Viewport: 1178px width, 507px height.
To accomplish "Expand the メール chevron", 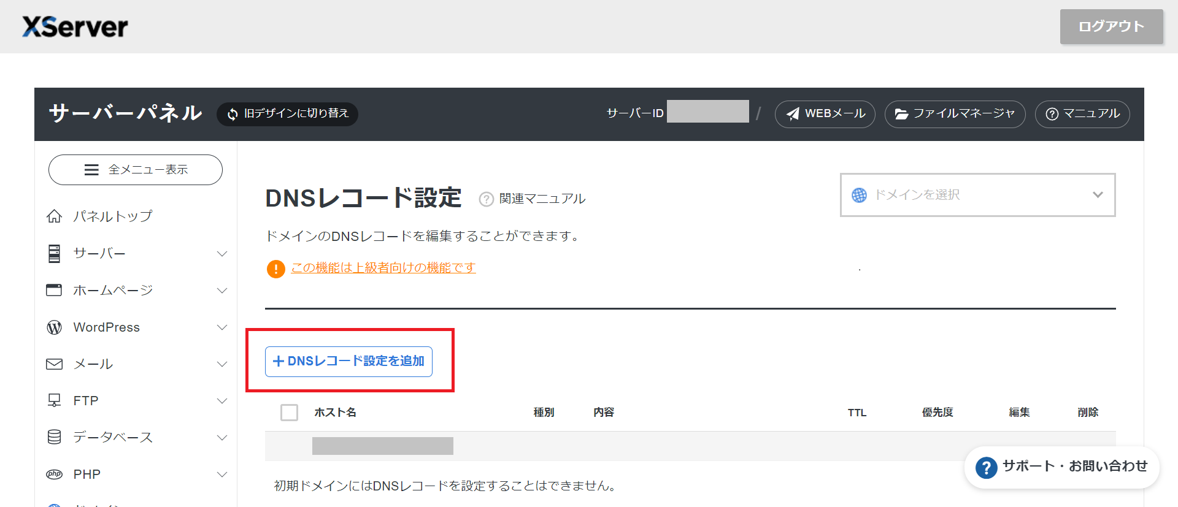I will pos(222,364).
